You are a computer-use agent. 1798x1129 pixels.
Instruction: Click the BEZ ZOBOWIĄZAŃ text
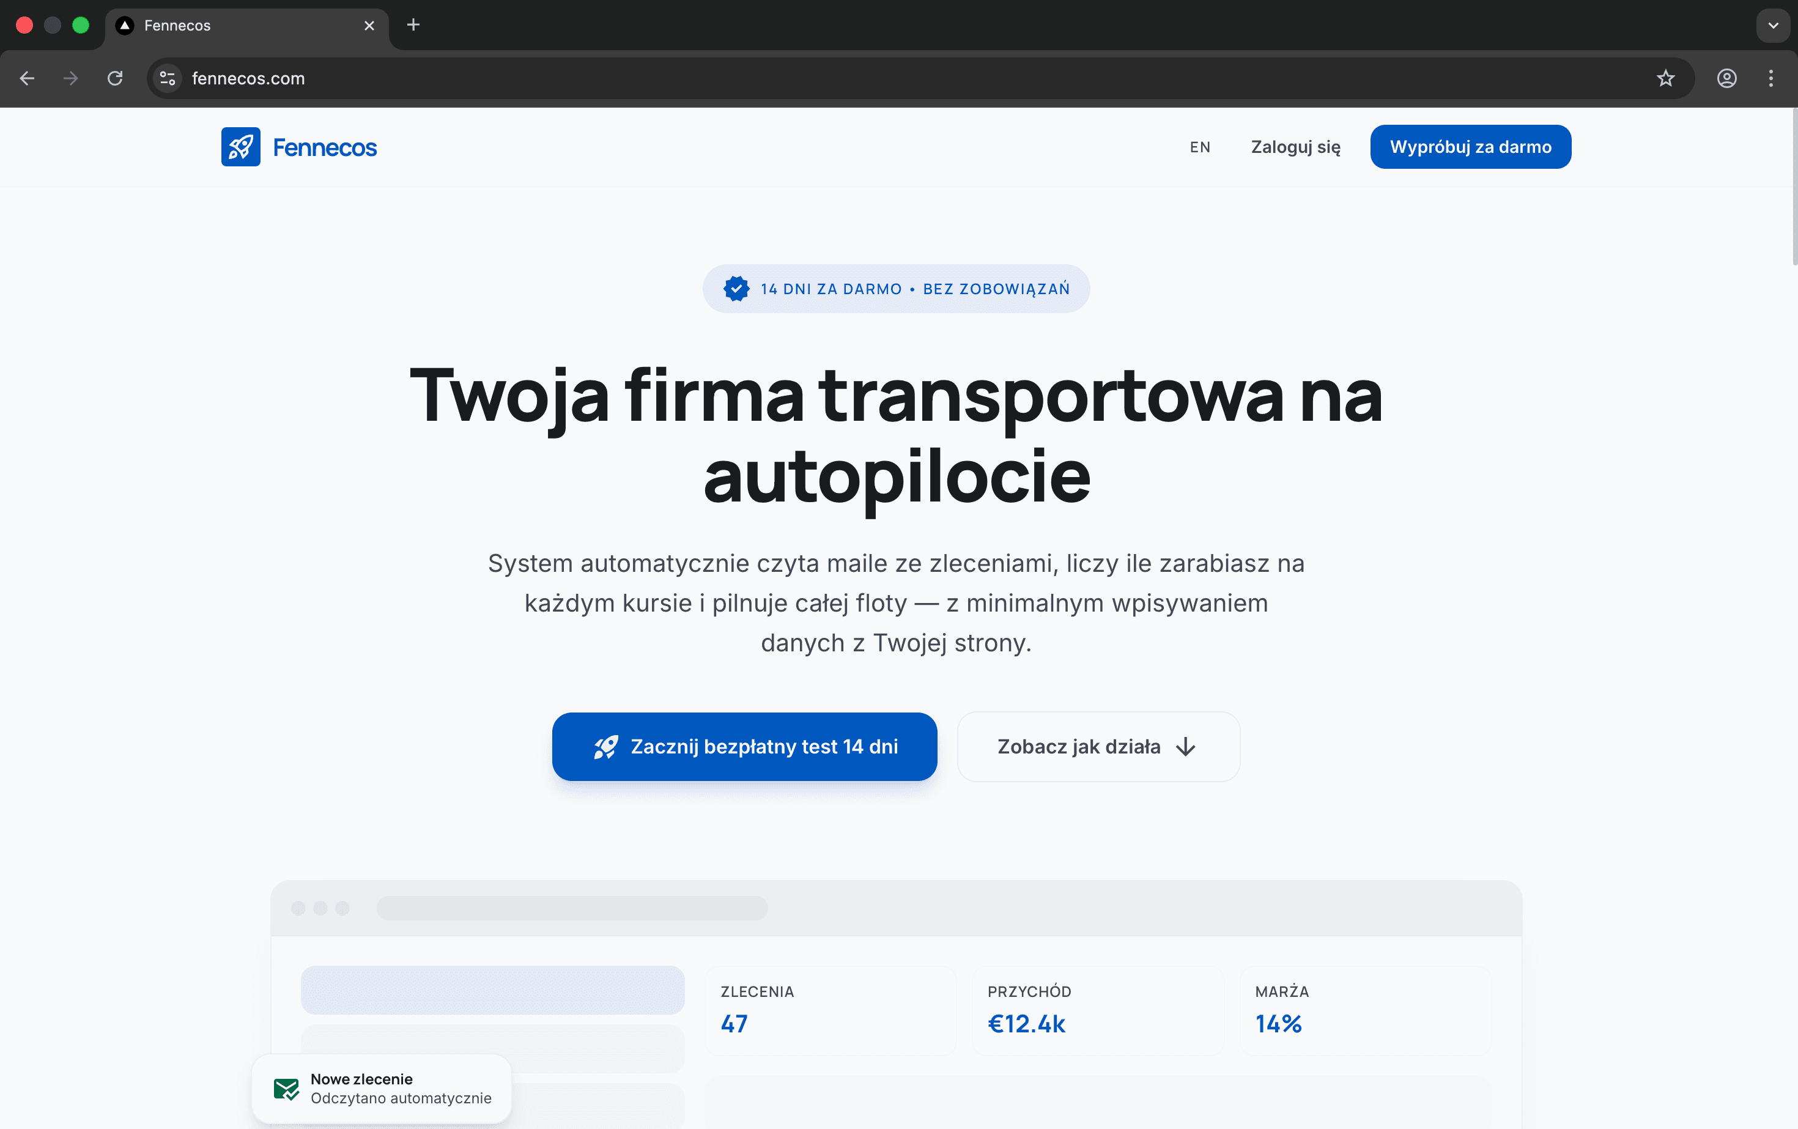[x=996, y=289]
